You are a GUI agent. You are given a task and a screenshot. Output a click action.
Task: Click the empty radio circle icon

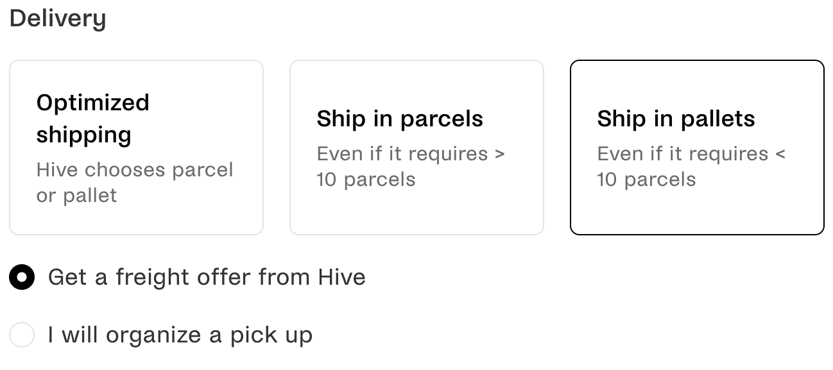[x=22, y=335]
